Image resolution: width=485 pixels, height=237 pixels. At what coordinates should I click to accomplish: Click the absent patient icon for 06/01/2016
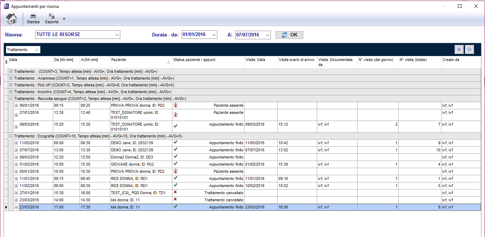(175, 105)
